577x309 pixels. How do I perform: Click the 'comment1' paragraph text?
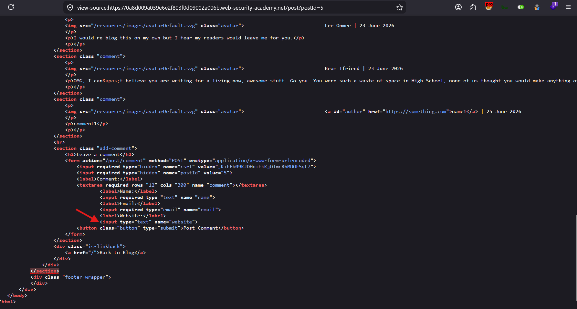point(85,124)
